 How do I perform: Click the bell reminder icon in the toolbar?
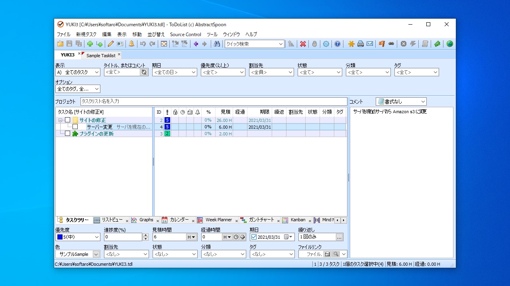point(131,44)
